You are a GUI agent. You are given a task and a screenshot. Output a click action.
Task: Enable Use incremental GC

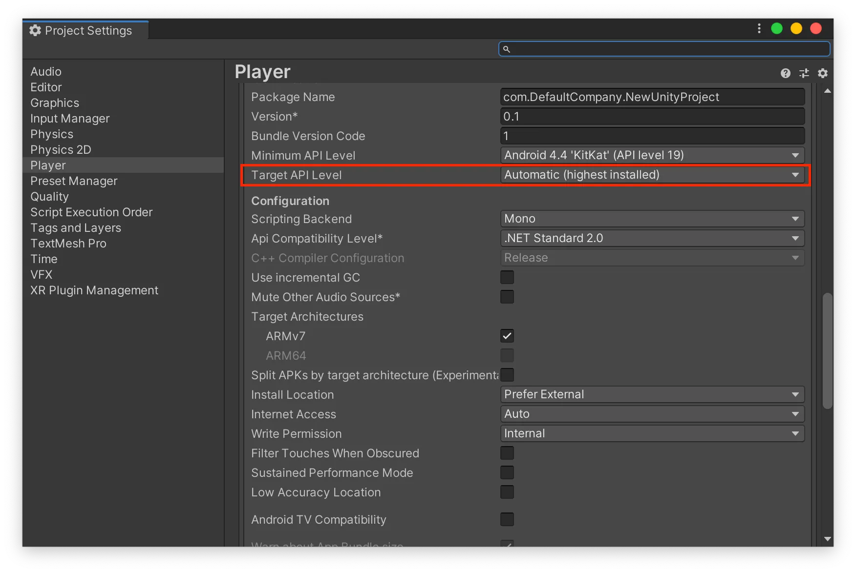click(x=507, y=277)
